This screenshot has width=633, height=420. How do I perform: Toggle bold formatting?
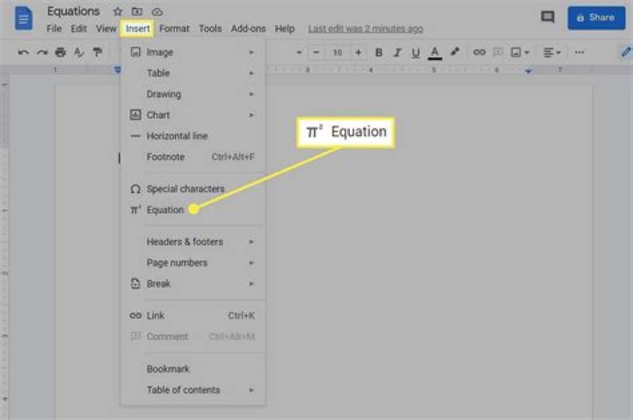(379, 53)
